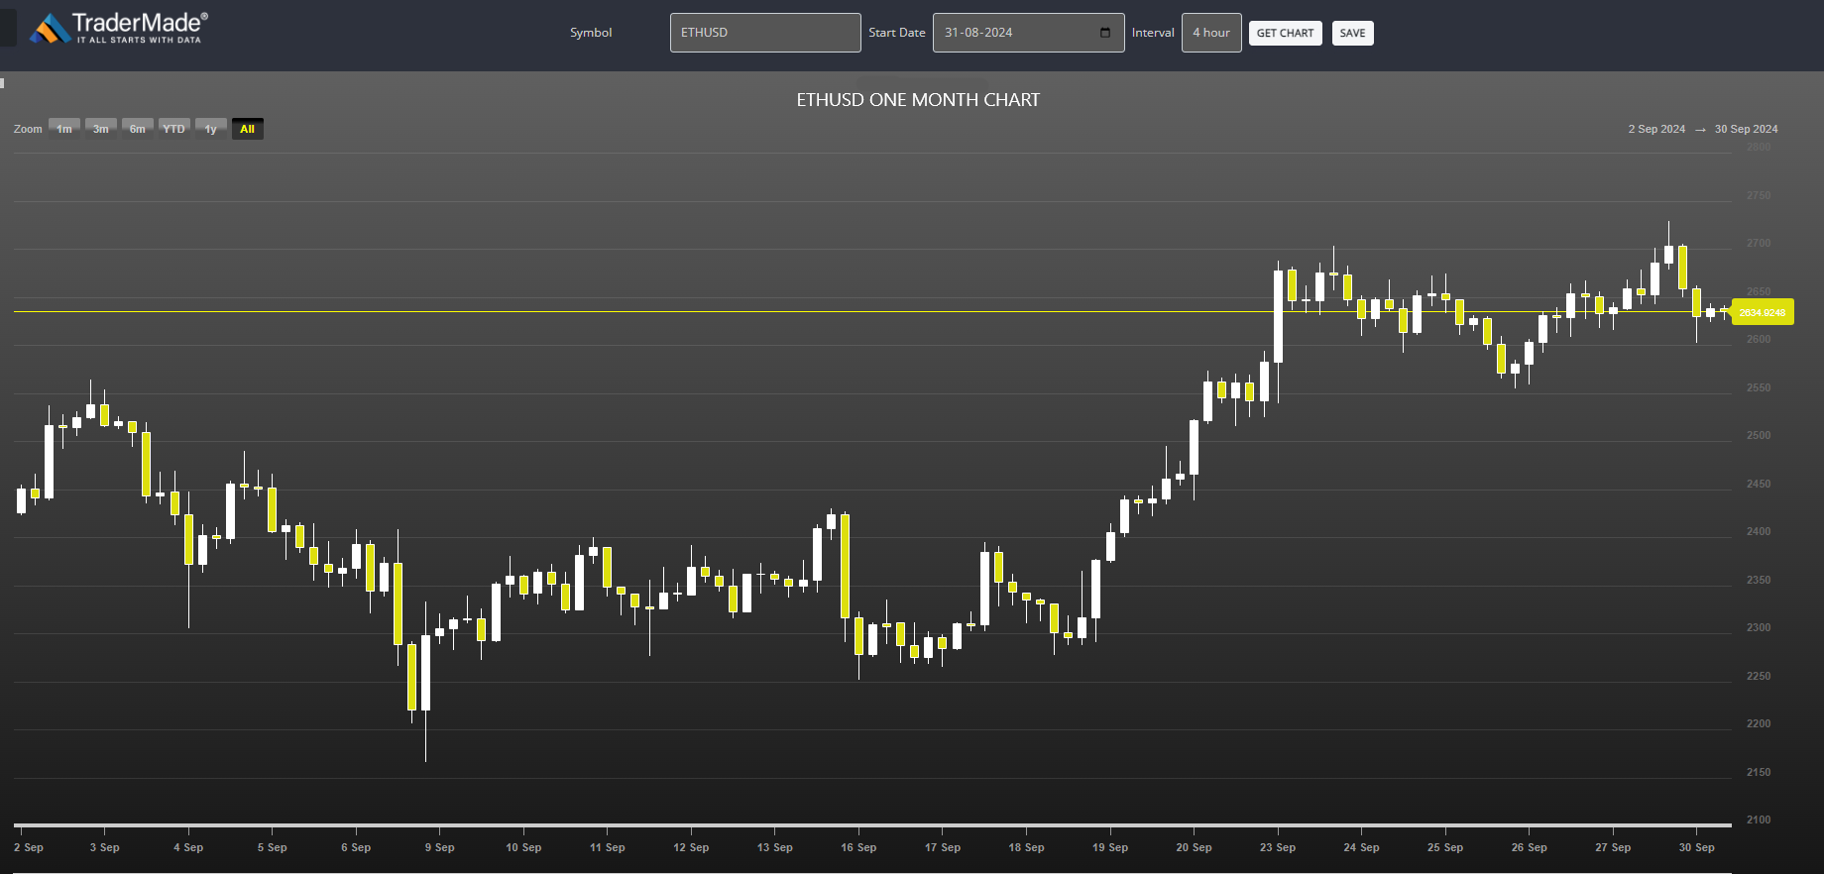Click the 2400 price axis label
Screen dimensions: 1824x874
[x=1759, y=531]
